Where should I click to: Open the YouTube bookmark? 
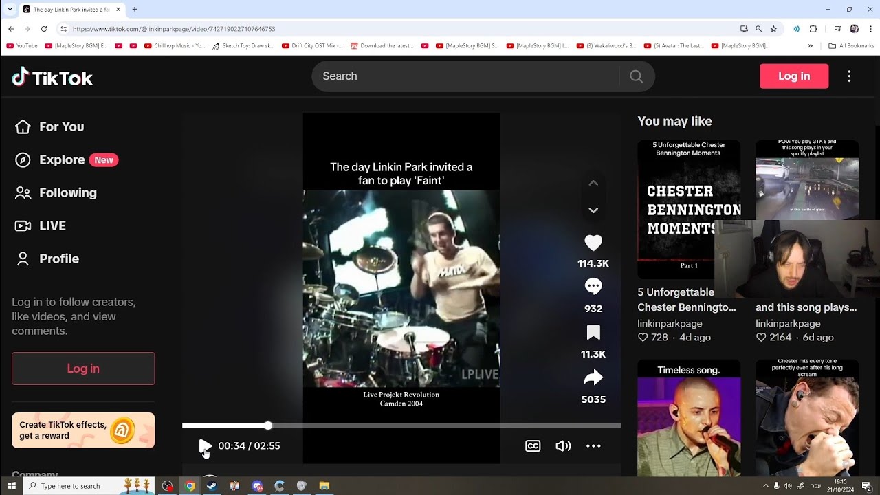[x=22, y=46]
